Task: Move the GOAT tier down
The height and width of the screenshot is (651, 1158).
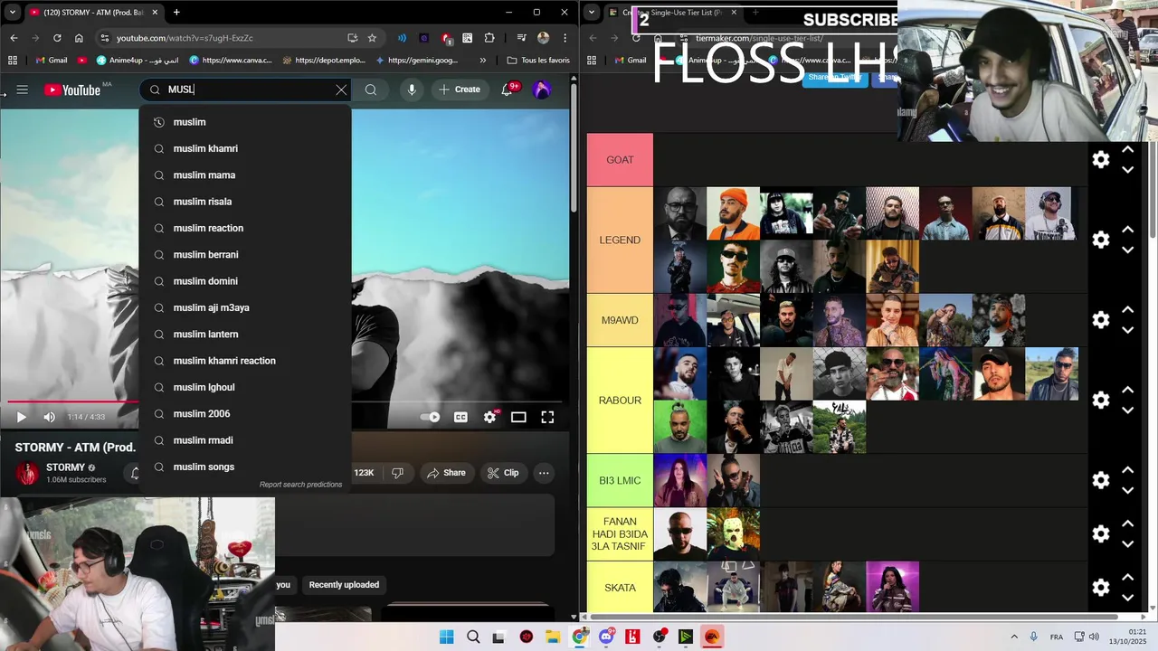Action: [x=1128, y=170]
